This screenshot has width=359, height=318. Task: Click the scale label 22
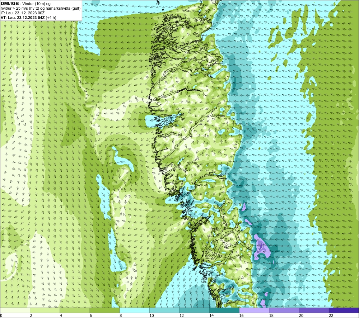click(x=331, y=315)
